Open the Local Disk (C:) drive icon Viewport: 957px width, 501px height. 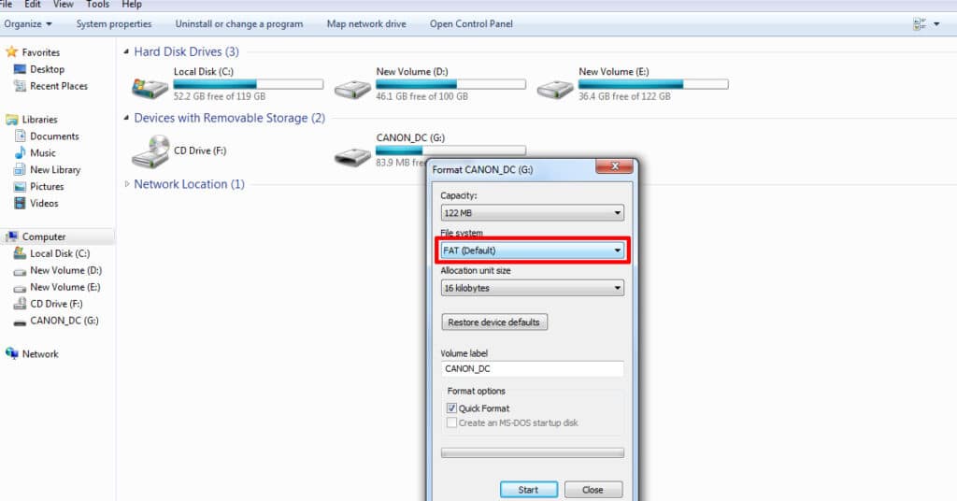(150, 89)
